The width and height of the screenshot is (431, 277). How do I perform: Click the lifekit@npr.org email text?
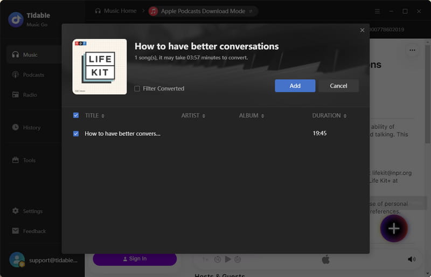point(392,173)
